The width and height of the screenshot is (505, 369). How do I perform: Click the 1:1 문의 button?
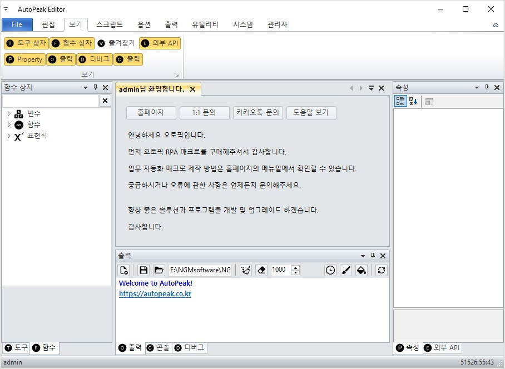[x=204, y=113]
